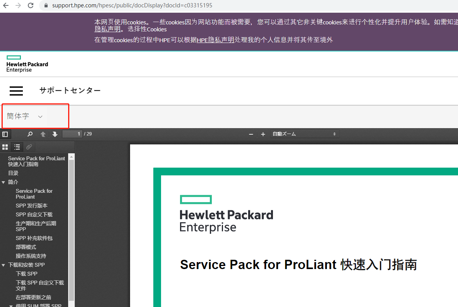458x307 pixels.
Task: Go forward in browser history
Action: pyautogui.click(x=18, y=5)
